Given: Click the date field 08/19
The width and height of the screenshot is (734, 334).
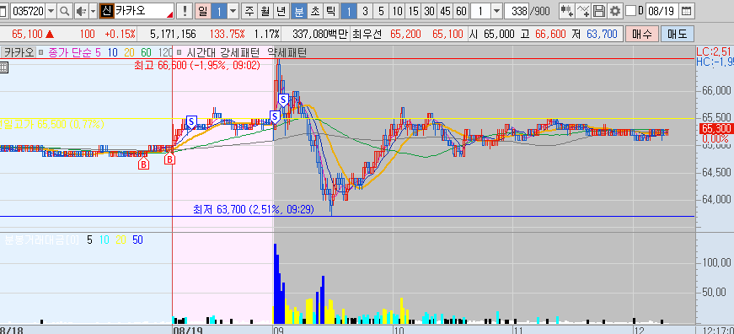Looking at the screenshot, I should pyautogui.click(x=662, y=11).
